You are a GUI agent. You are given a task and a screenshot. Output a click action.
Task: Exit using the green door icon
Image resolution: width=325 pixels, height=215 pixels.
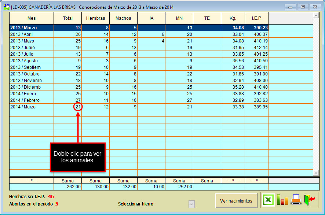point(309,200)
